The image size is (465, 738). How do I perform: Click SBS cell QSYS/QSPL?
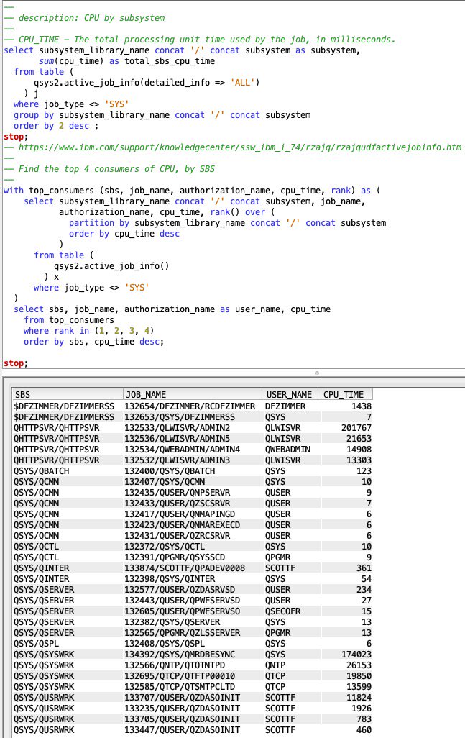[36, 643]
